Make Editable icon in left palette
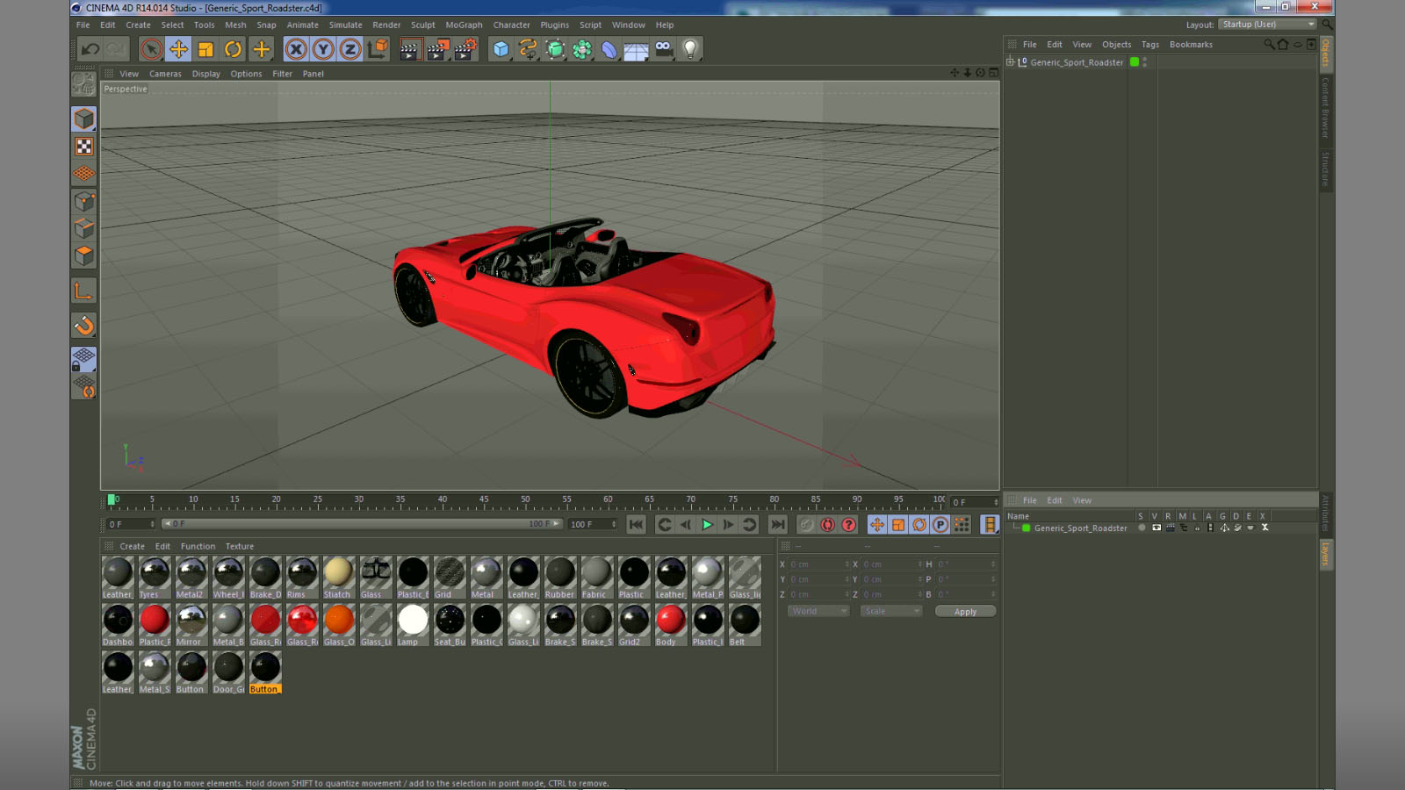The width and height of the screenshot is (1405, 790). click(84, 83)
